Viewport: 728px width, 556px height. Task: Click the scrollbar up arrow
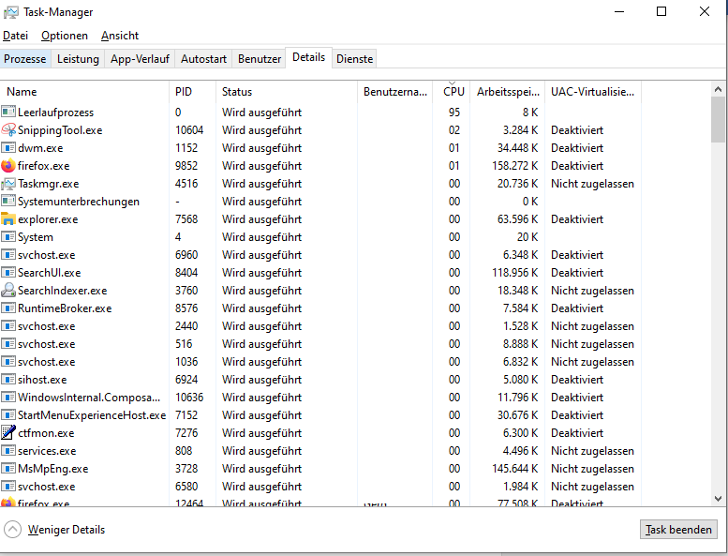(718, 89)
